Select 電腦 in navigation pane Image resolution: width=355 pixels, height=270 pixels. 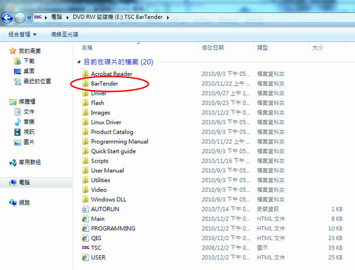click(x=36, y=182)
